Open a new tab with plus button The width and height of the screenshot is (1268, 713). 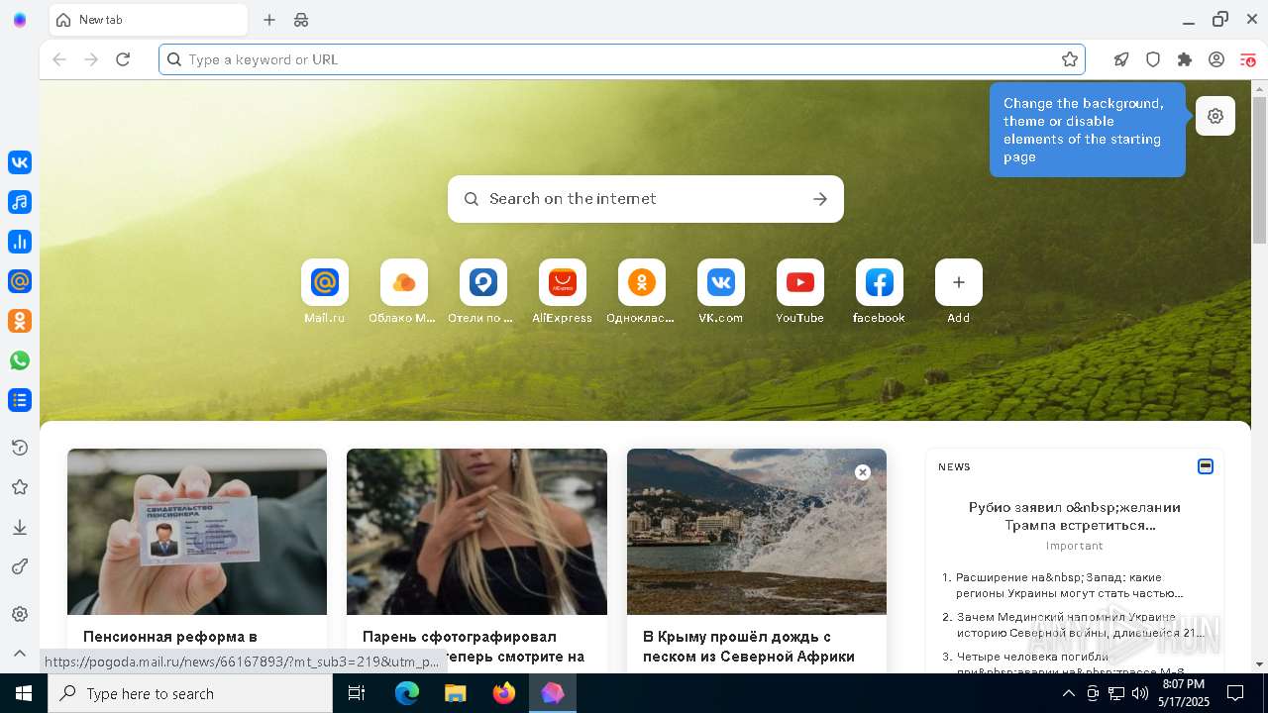(x=269, y=20)
